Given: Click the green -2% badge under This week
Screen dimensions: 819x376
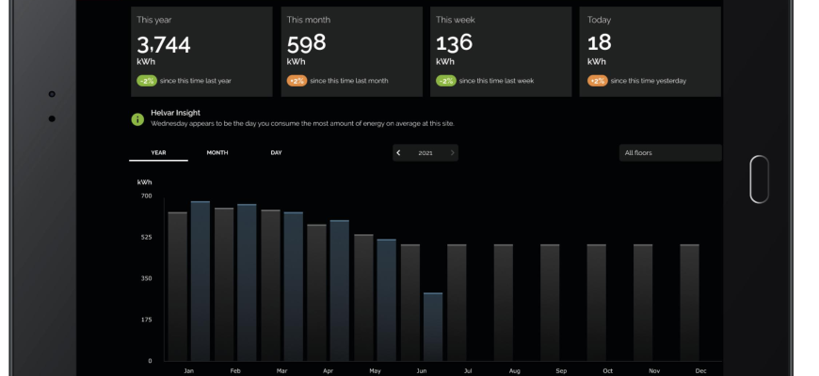Looking at the screenshot, I should [x=445, y=81].
